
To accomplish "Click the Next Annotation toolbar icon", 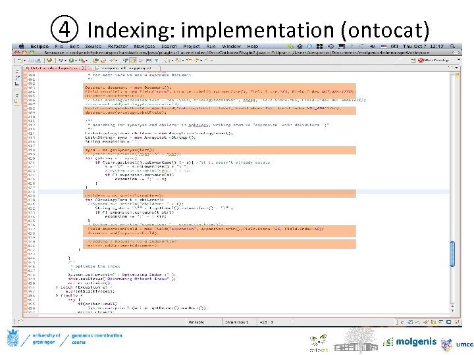I will (167, 60).
